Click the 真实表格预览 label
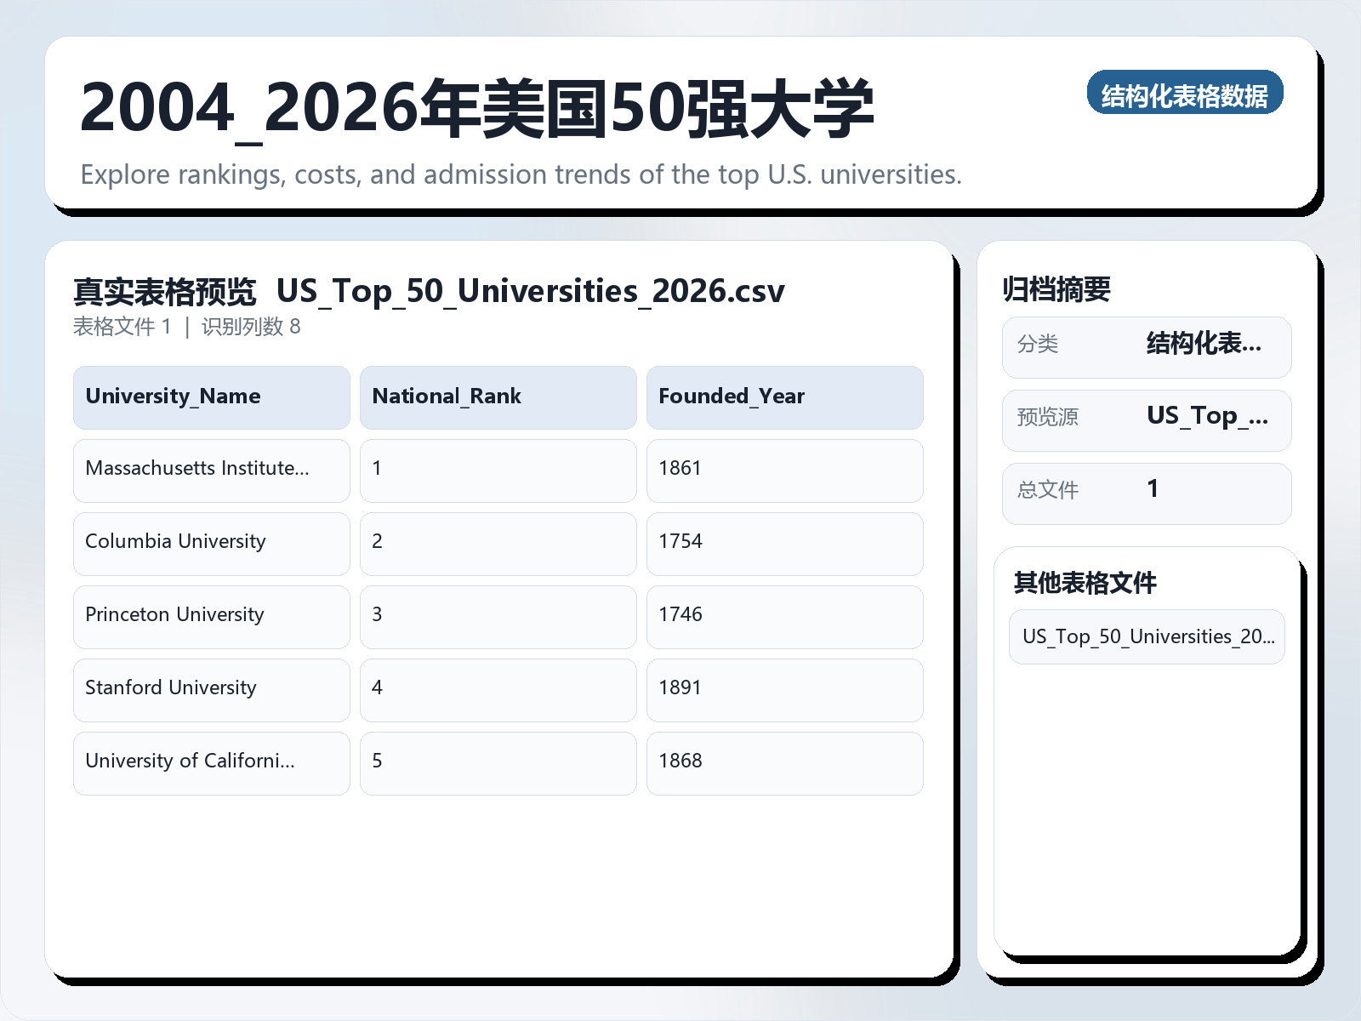Viewport: 1361px width, 1021px height. (x=165, y=290)
